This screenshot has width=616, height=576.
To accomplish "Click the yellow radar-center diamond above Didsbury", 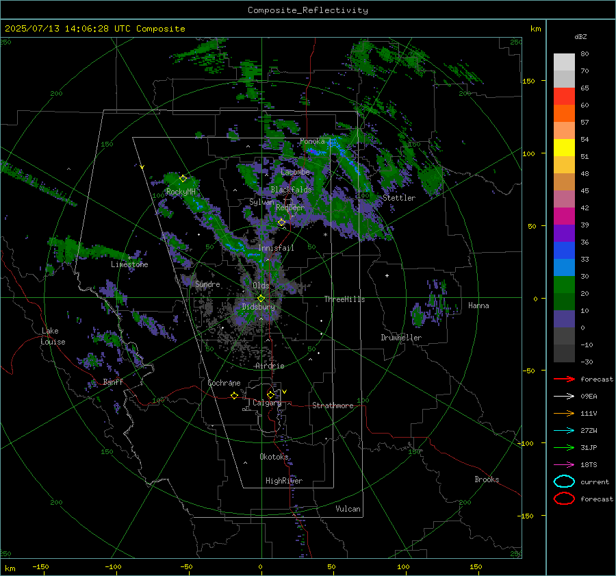I will (261, 299).
